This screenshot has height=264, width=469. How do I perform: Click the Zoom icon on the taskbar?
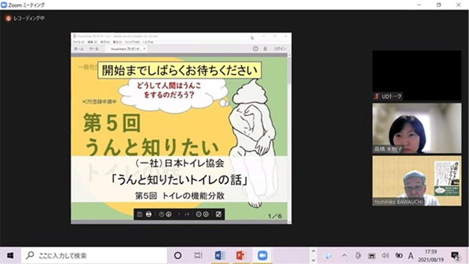(x=263, y=255)
